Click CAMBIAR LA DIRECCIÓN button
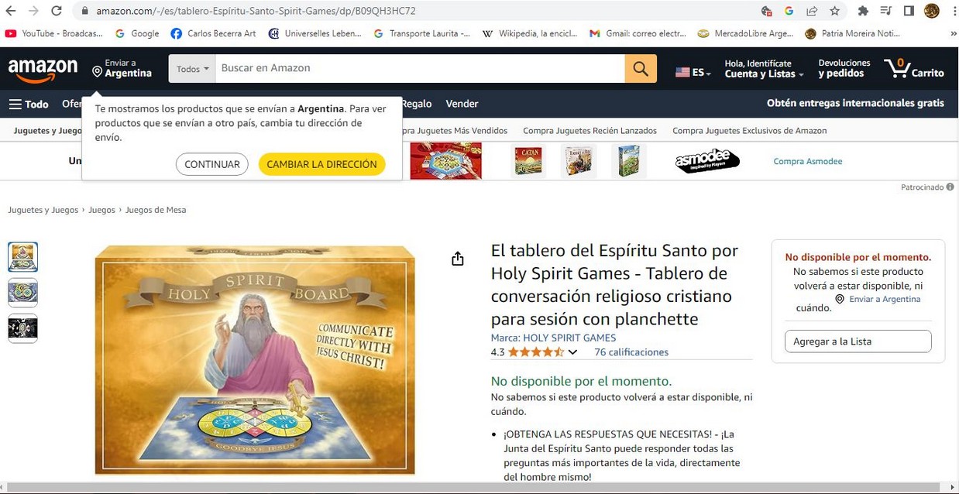 point(321,164)
